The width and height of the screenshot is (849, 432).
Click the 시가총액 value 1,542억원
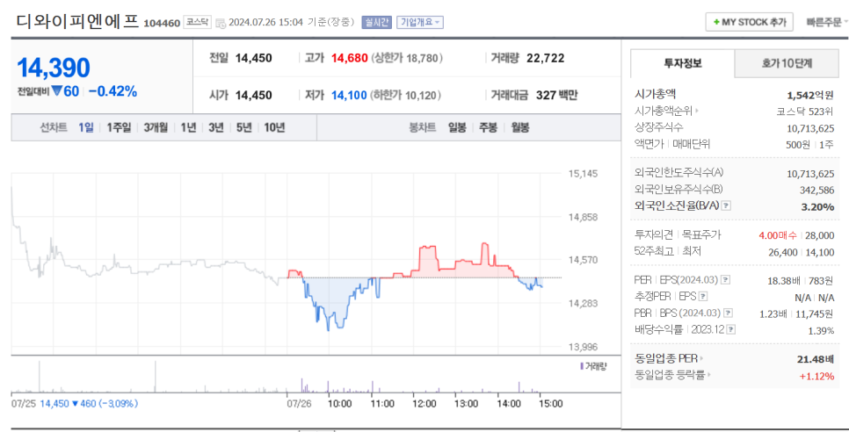pos(810,95)
